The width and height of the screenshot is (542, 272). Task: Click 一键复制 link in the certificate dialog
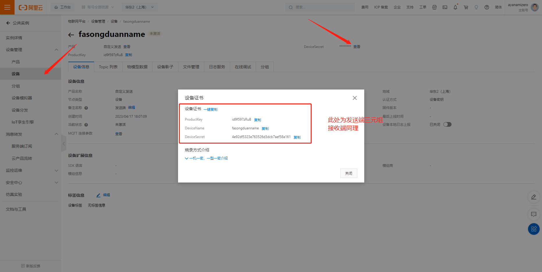(x=210, y=110)
